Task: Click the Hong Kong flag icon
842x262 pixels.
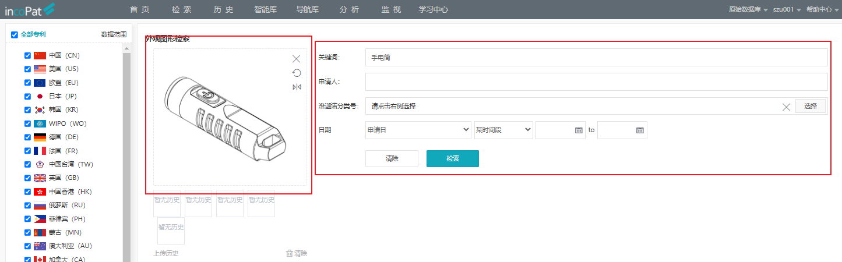Action: [40, 192]
